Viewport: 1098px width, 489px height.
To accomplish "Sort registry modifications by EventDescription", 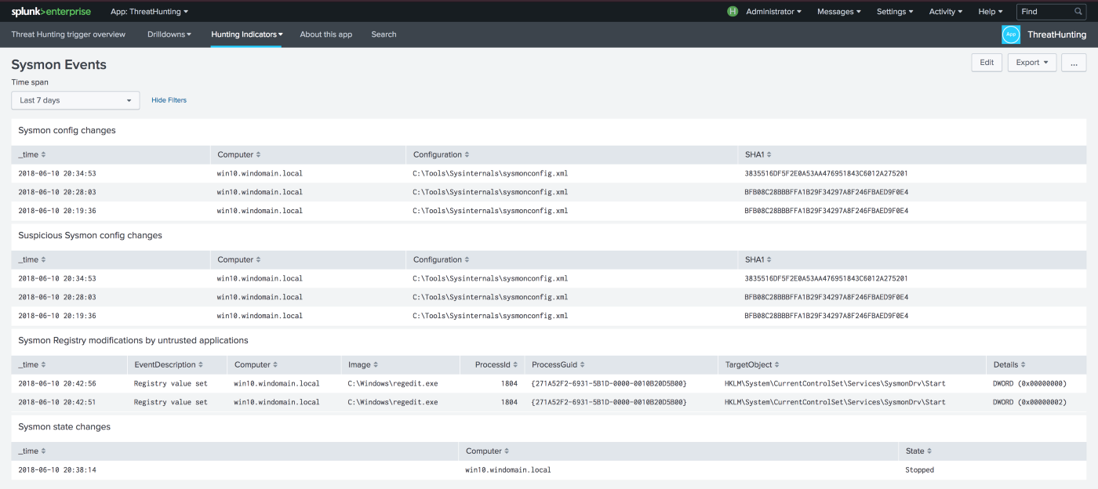I will click(x=169, y=364).
